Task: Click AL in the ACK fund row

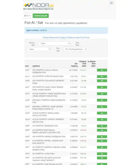Action: pos(102,107)
